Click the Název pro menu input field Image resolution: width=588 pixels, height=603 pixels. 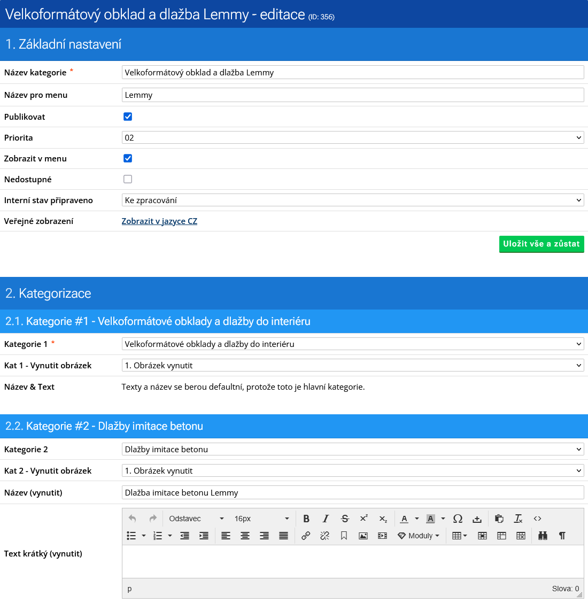[x=353, y=95]
